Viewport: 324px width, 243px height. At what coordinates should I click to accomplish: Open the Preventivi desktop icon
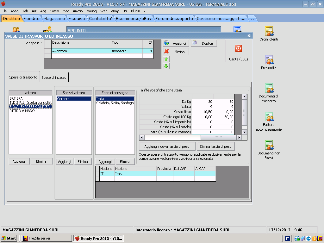pos(269,62)
